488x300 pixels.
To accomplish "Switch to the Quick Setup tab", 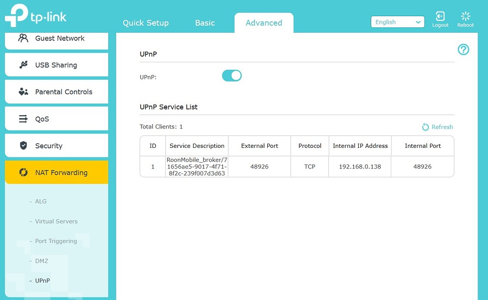I will click(145, 22).
